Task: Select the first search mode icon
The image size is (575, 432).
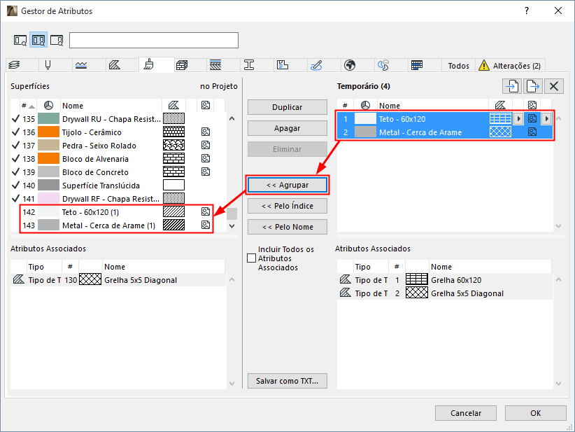Action: point(20,40)
